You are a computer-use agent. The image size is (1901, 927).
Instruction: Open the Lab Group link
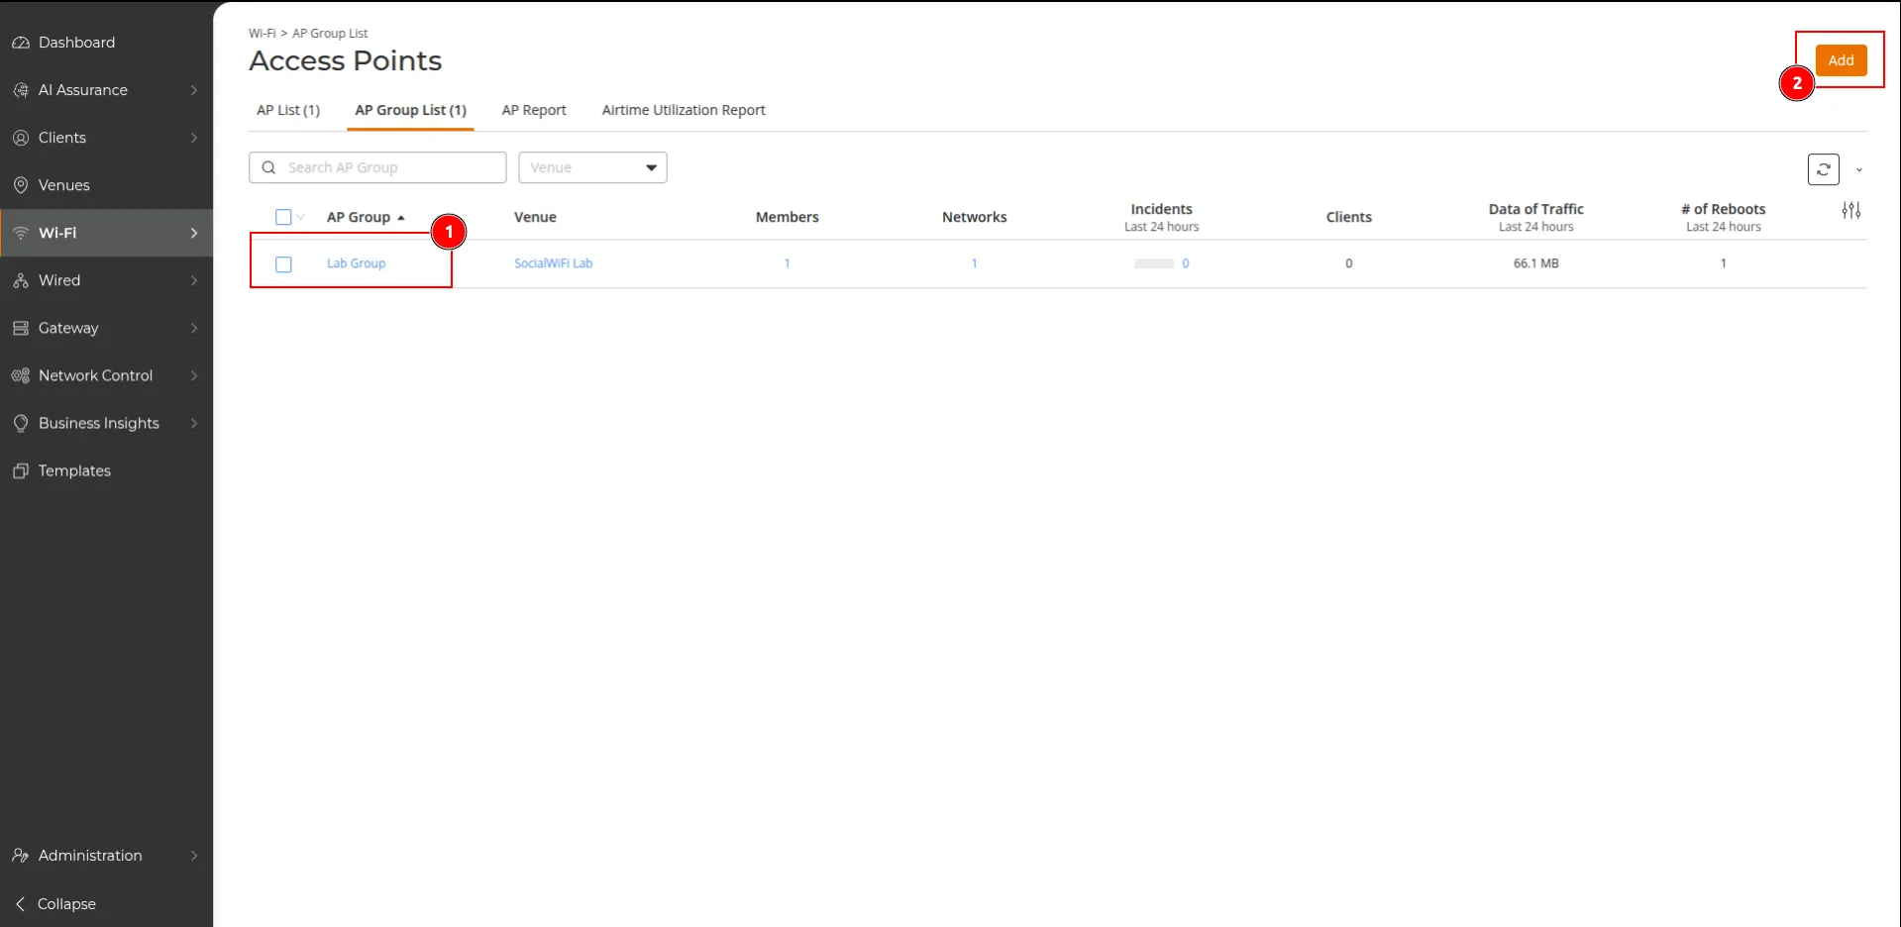point(356,263)
